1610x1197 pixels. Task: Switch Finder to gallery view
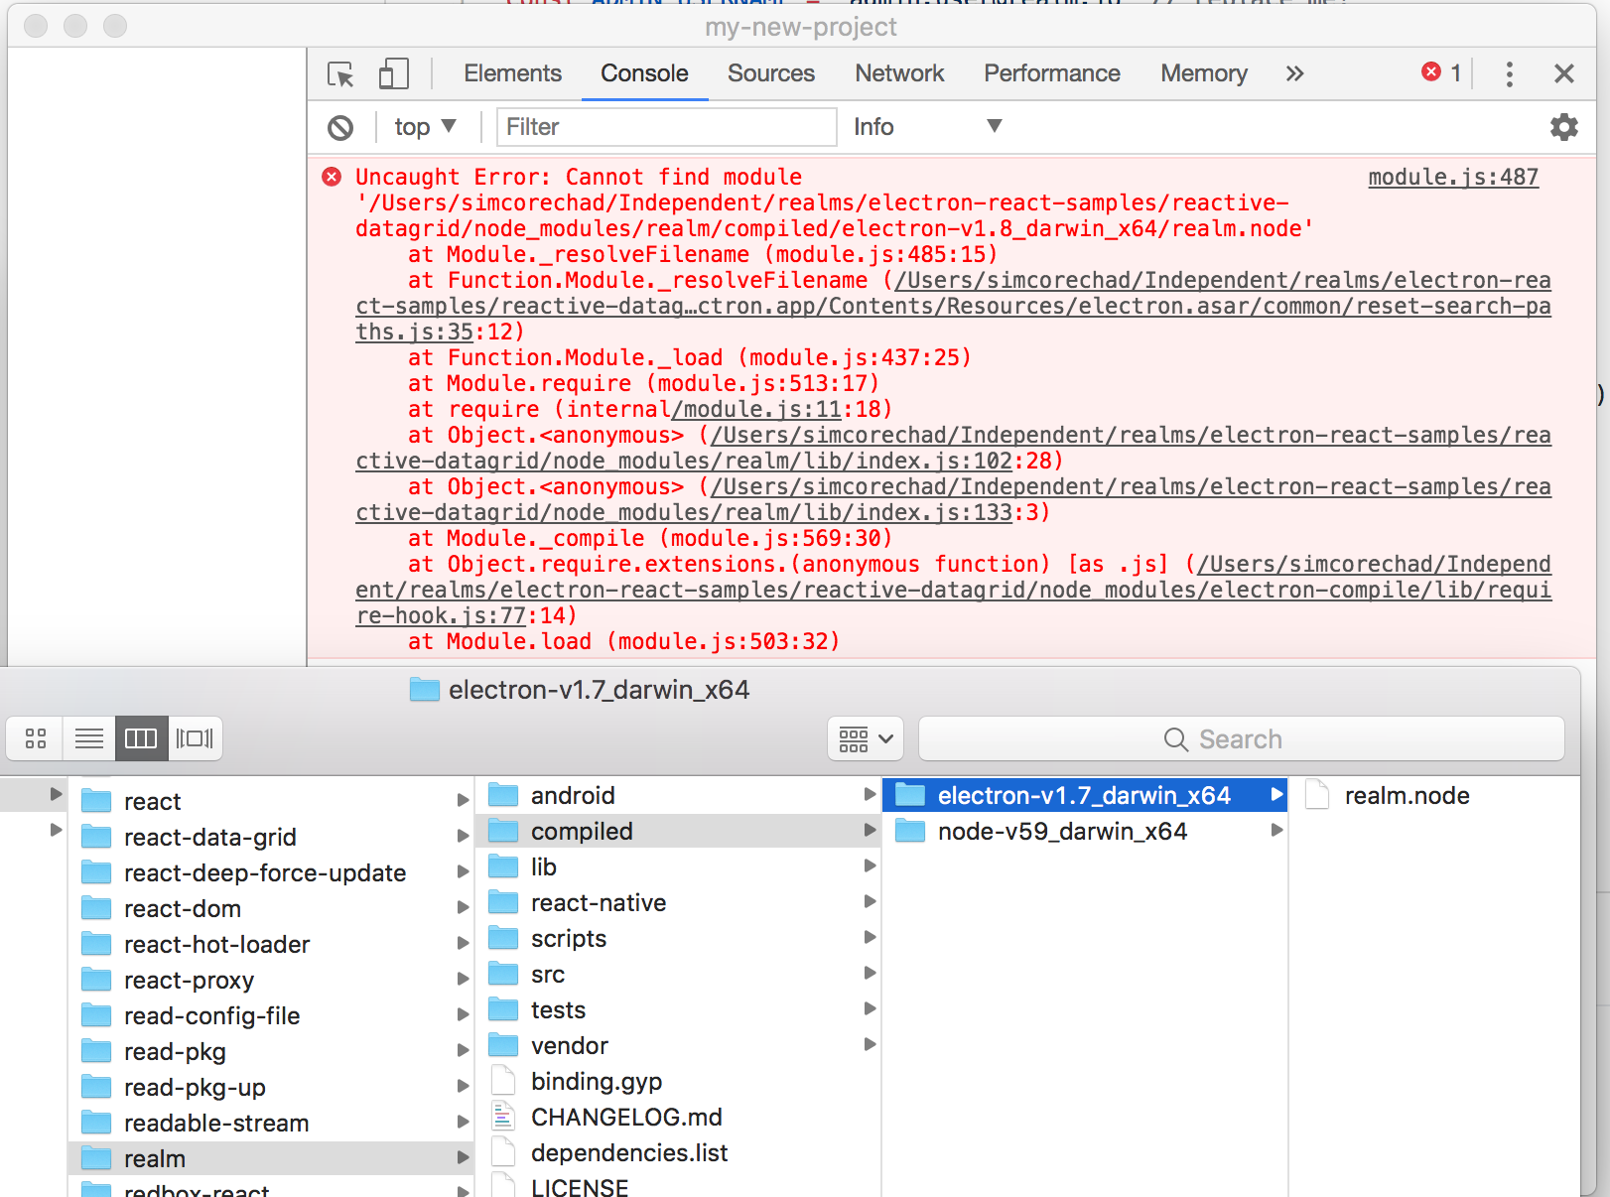click(x=195, y=737)
